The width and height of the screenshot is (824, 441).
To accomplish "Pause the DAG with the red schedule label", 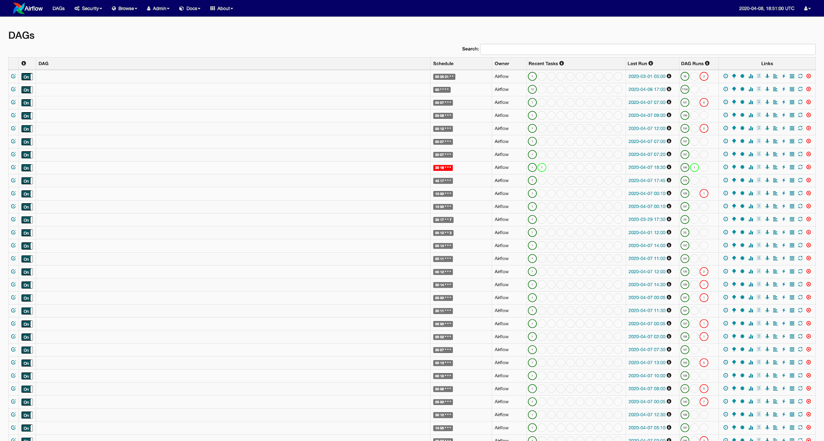I will click(27, 168).
